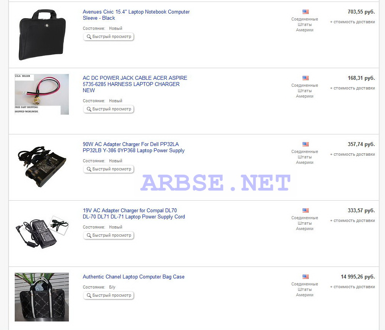Open the Authentic Chanel Laptop Computer Bag listing
This screenshot has height=330, width=385.
tap(133, 277)
